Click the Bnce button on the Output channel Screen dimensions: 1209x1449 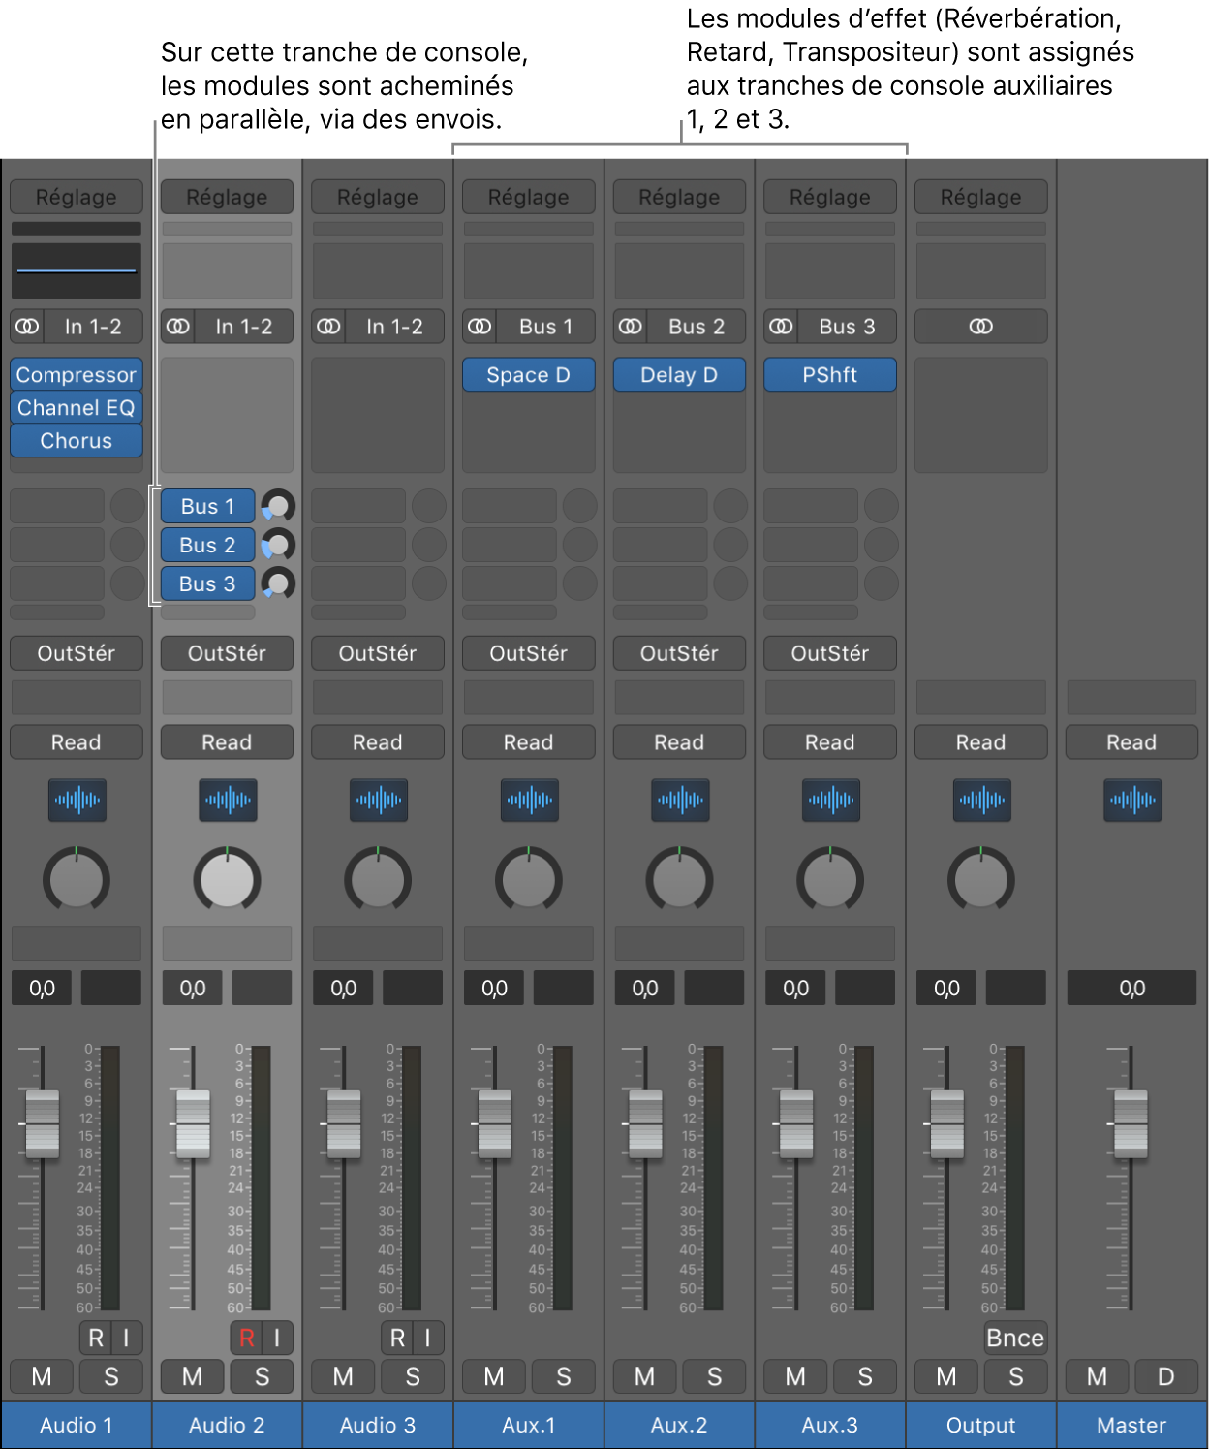point(1014,1339)
